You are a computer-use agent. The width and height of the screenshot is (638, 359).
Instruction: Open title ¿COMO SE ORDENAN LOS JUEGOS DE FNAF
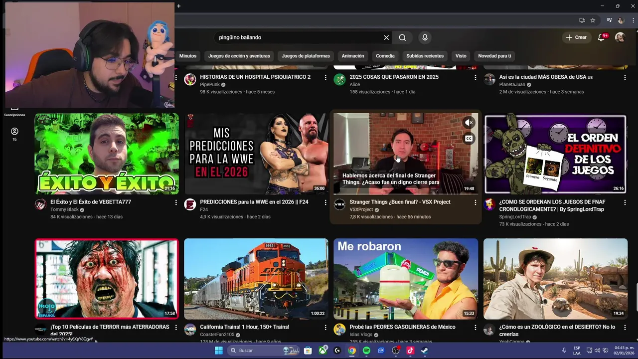click(x=552, y=205)
